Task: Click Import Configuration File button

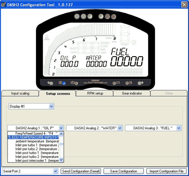Action: [166, 171]
